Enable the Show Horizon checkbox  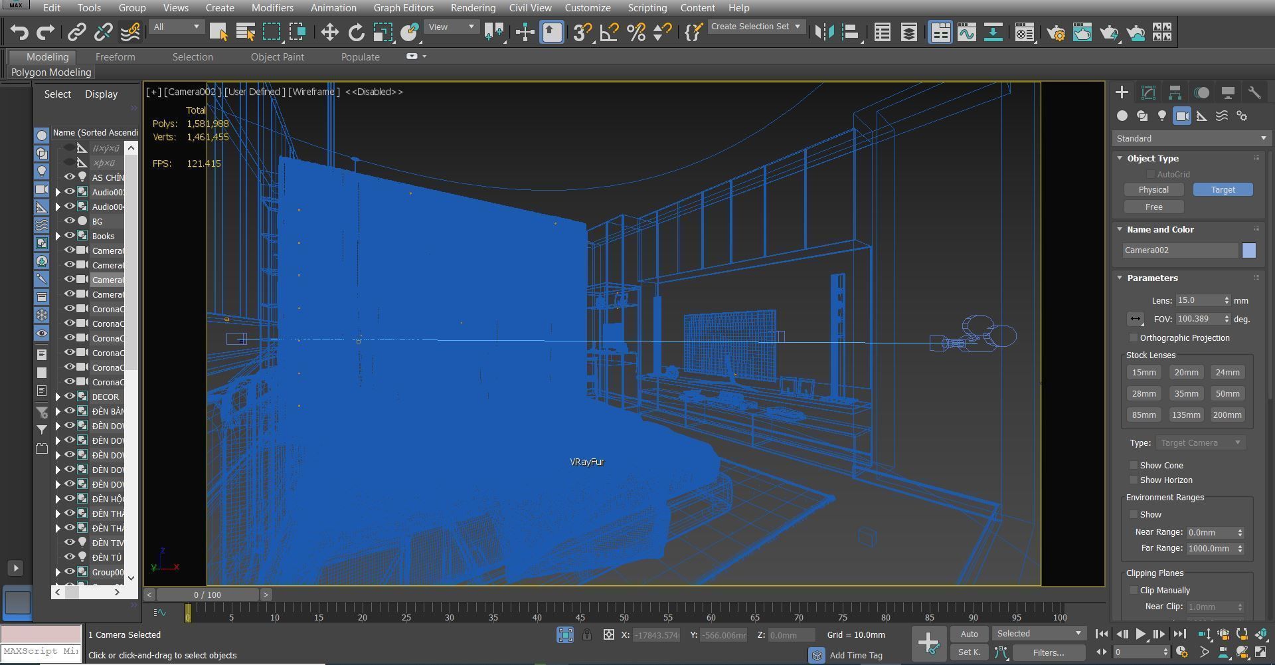pos(1134,480)
